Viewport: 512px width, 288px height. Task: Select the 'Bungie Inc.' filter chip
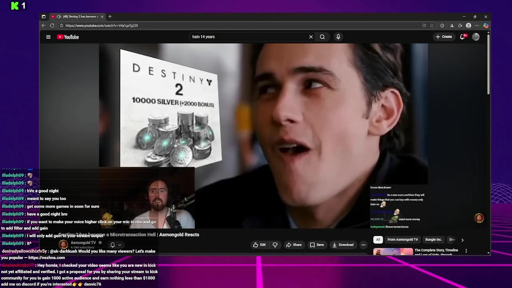[434, 240]
